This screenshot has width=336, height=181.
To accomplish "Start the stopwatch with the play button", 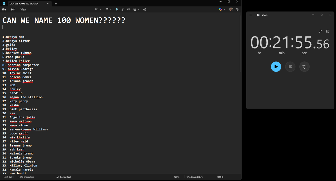I will click(x=276, y=67).
